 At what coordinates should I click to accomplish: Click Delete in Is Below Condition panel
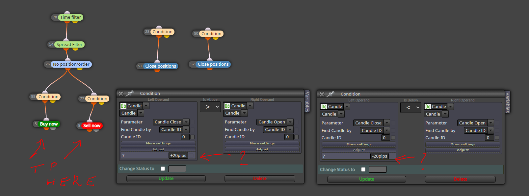pyautogui.click(x=460, y=179)
